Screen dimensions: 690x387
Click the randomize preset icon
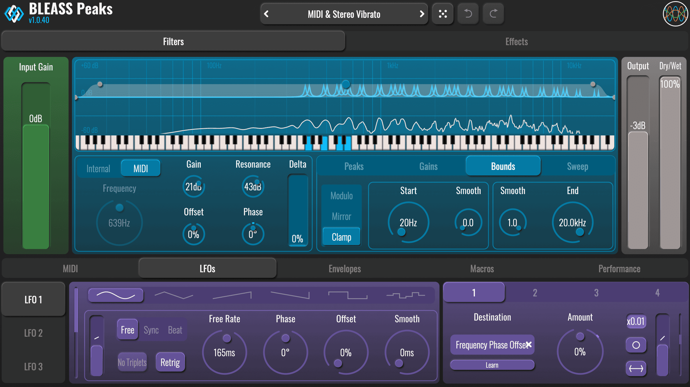443,14
